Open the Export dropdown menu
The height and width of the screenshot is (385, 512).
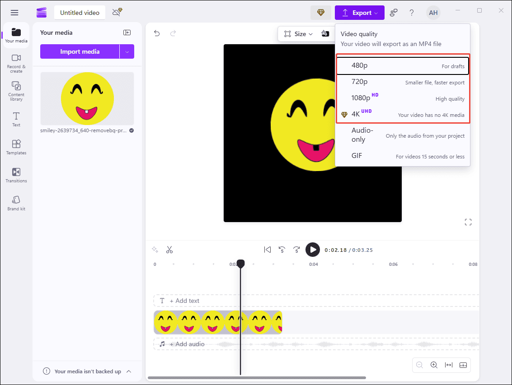[x=359, y=12]
